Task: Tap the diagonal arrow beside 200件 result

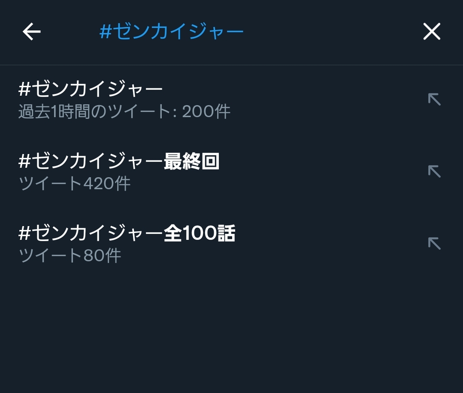Action: (434, 100)
